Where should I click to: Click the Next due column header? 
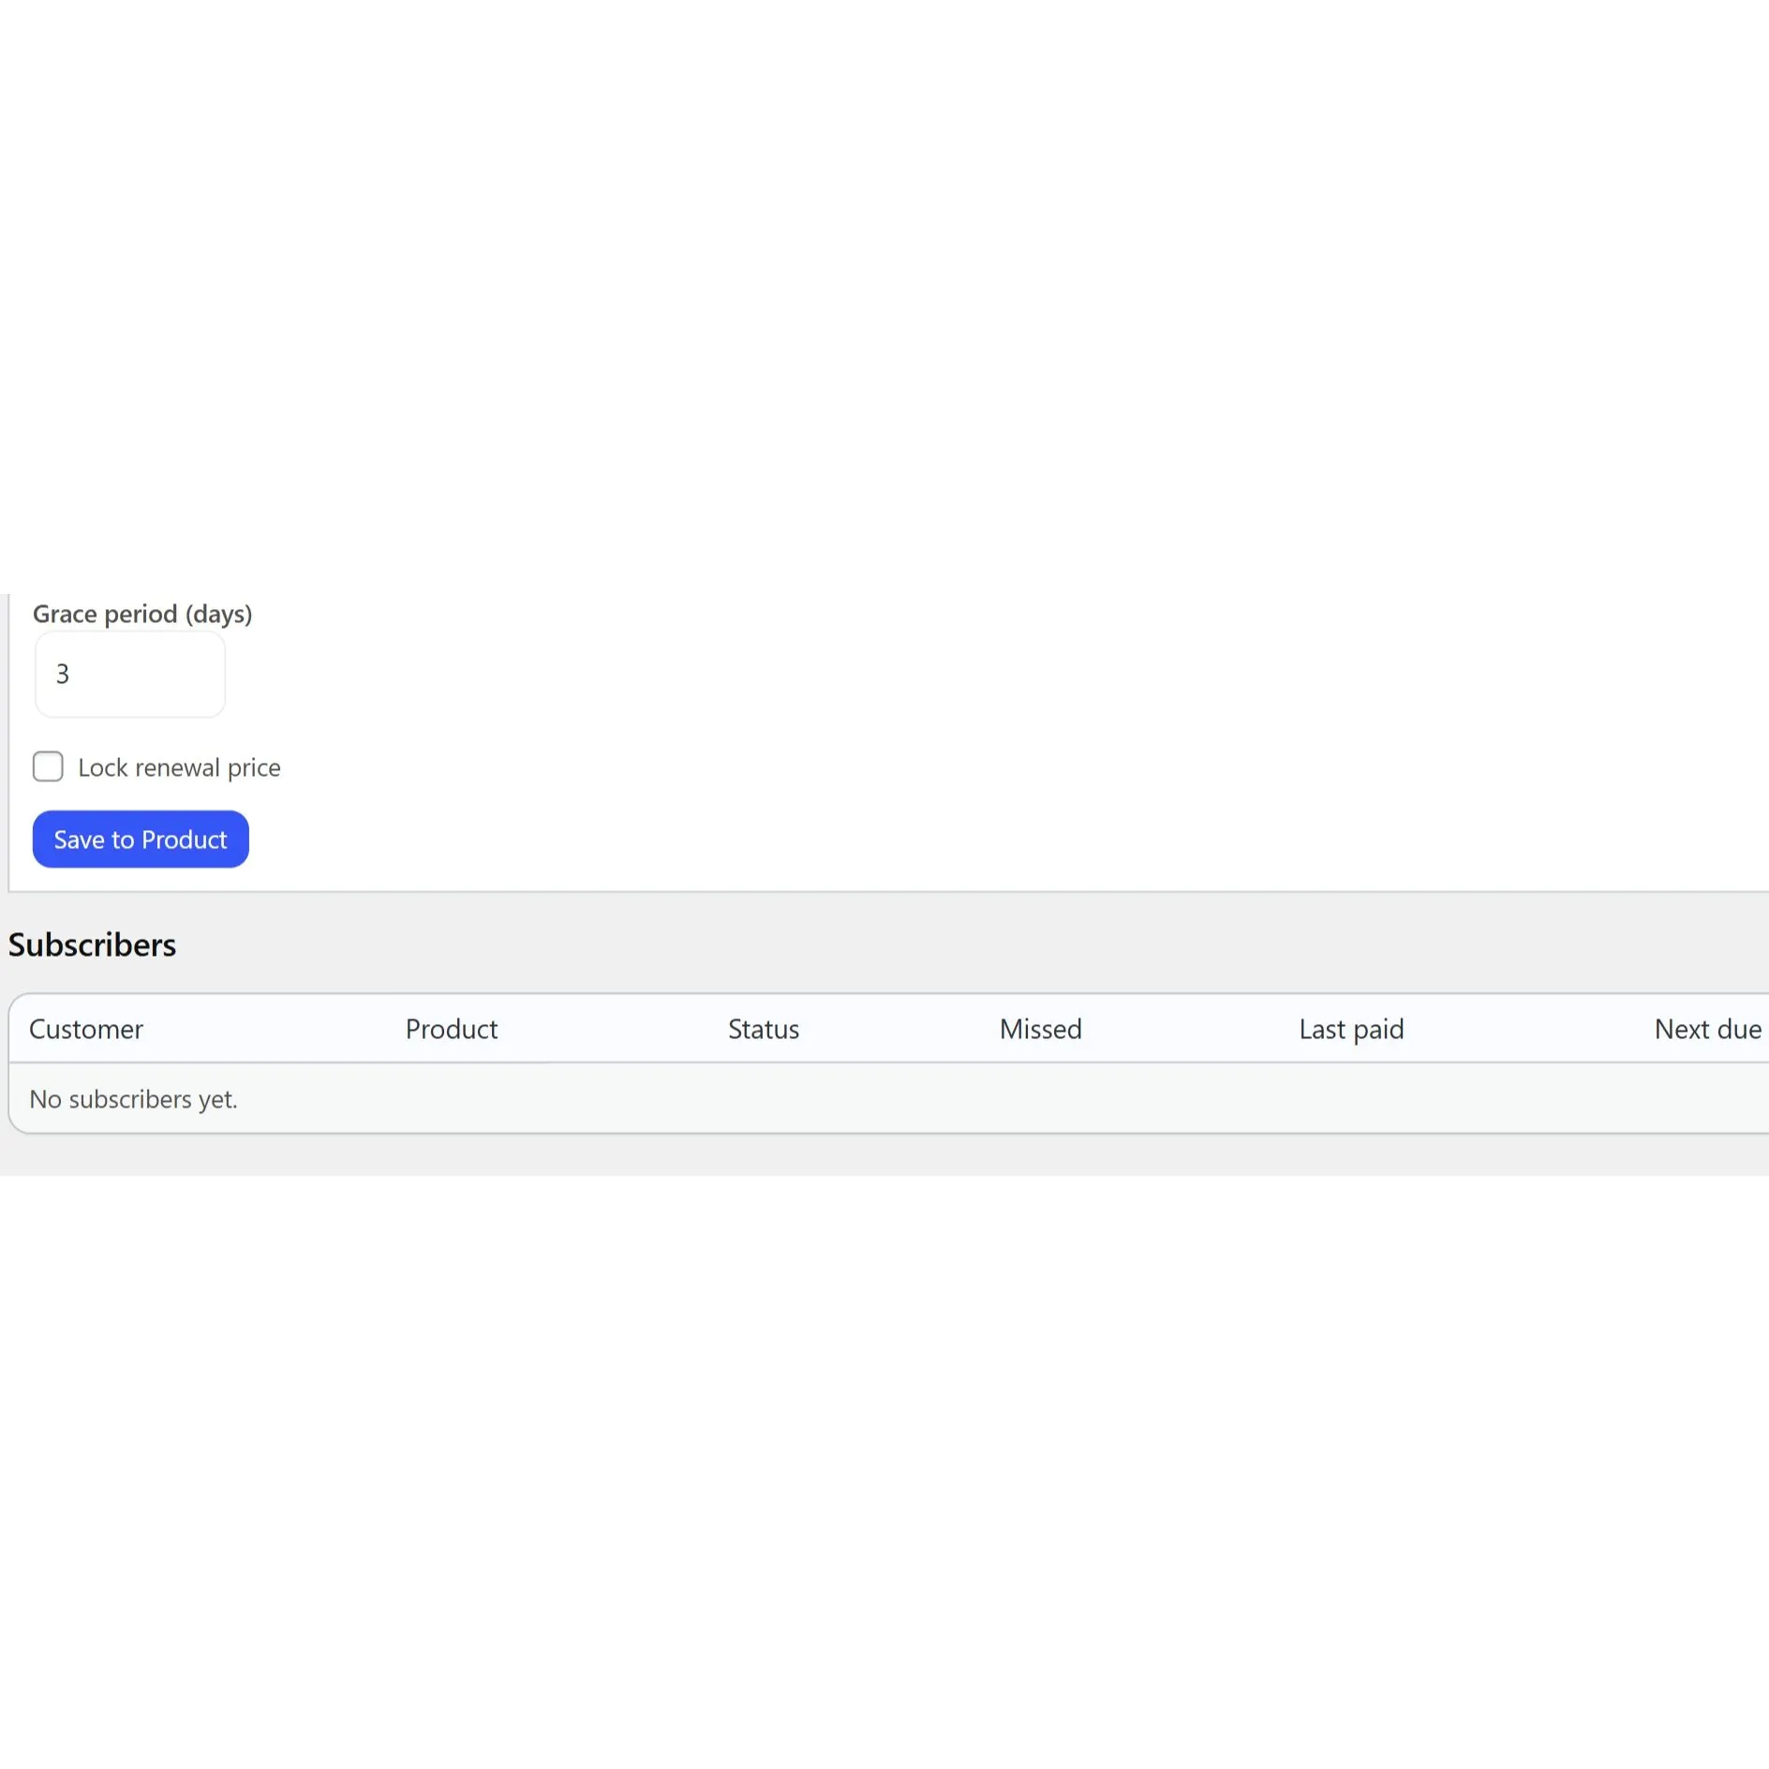tap(1706, 1029)
